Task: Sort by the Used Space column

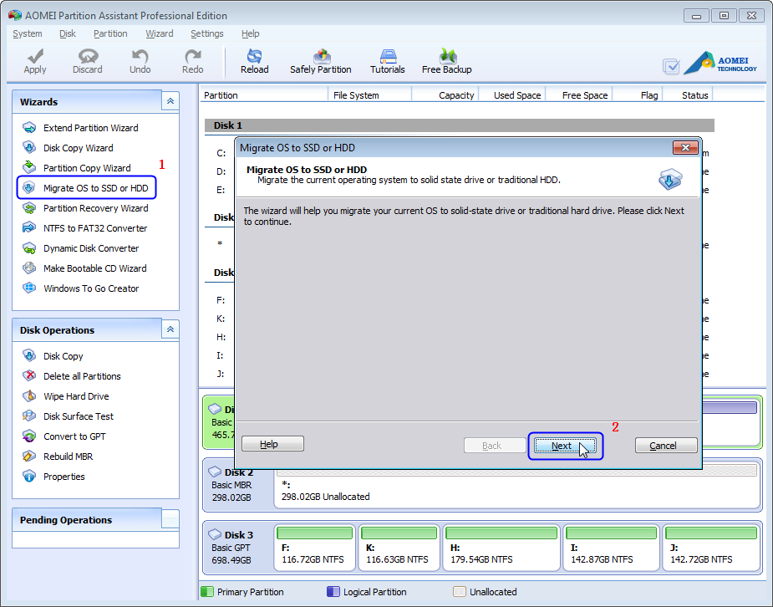Action: [x=512, y=95]
